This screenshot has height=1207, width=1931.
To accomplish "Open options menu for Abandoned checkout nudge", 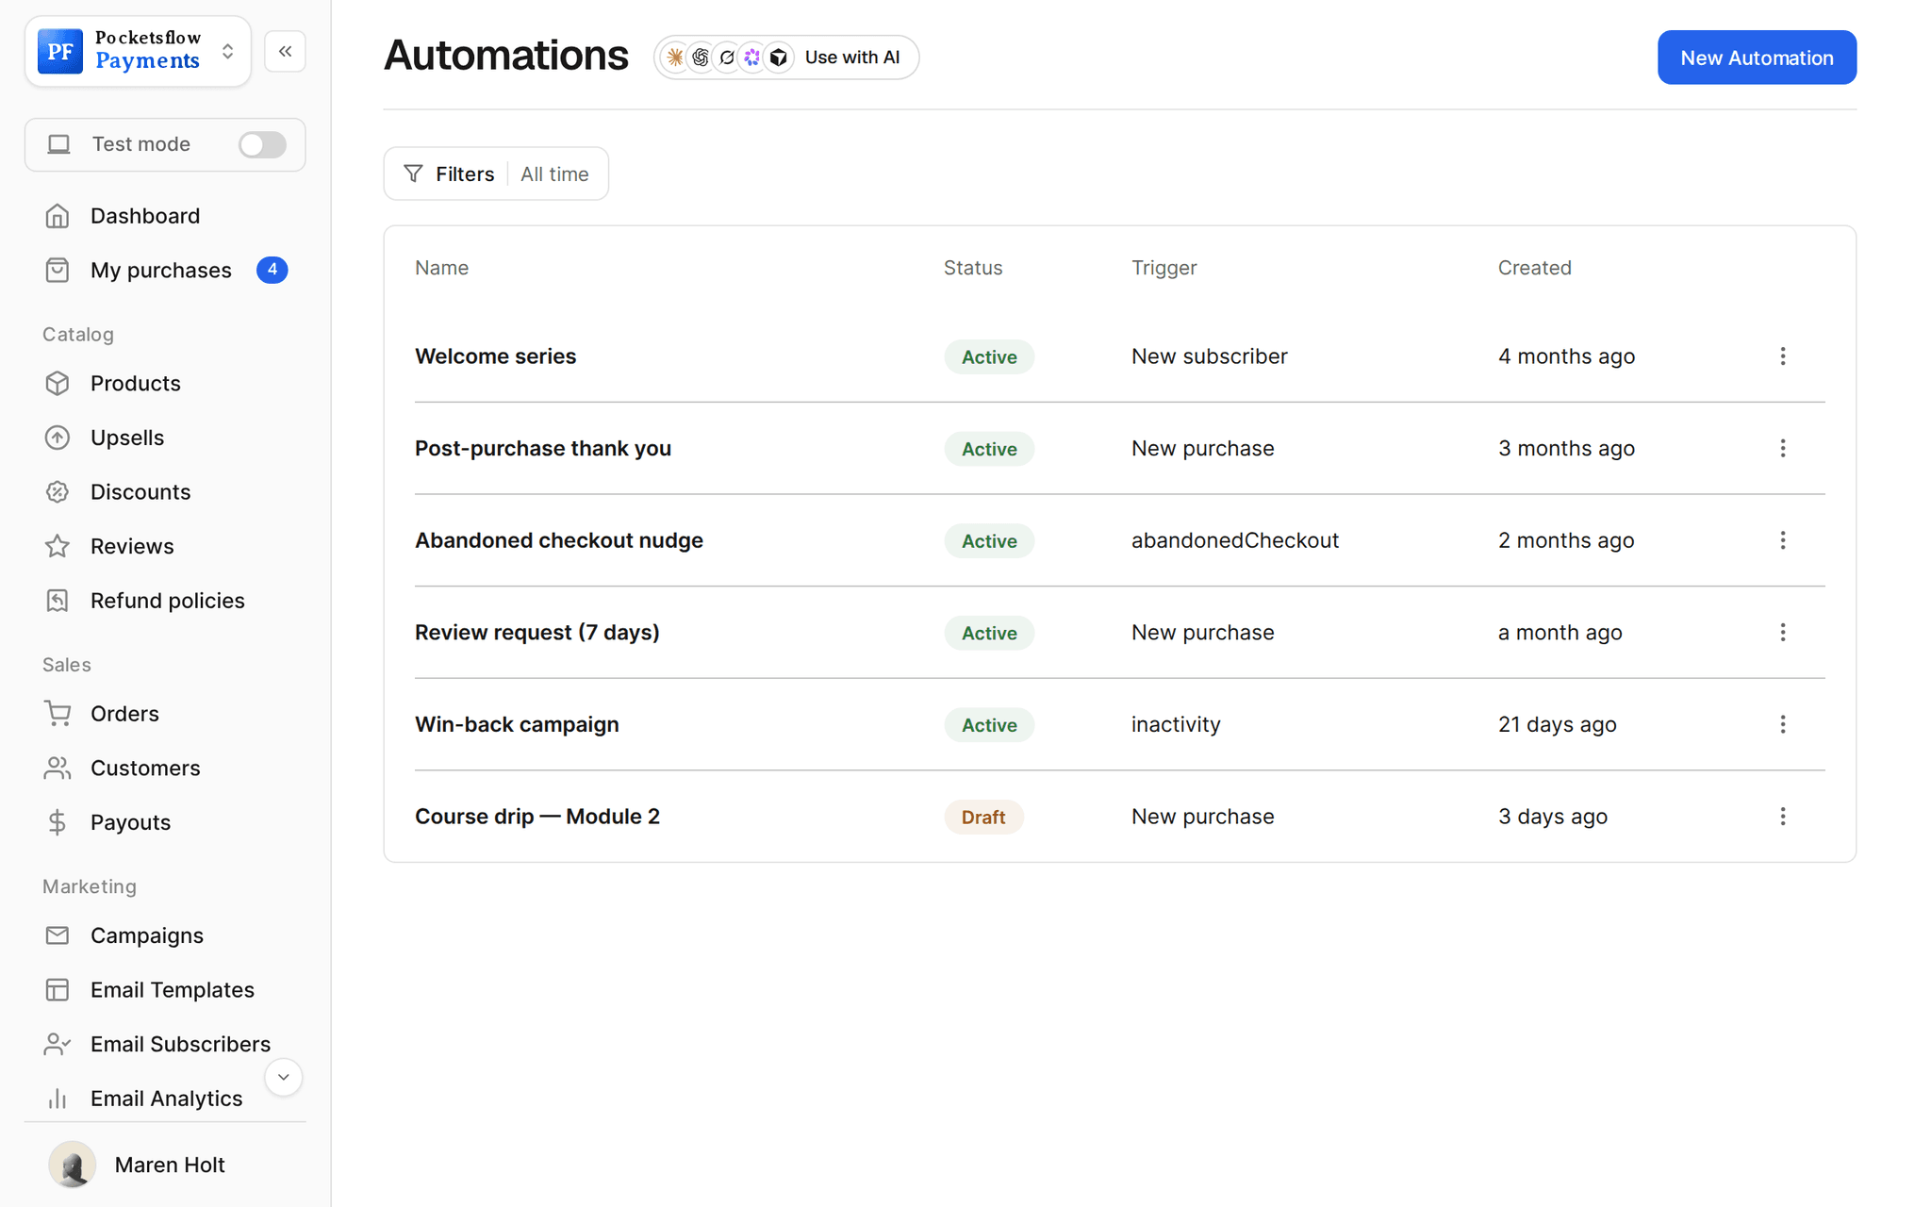I will click(x=1782, y=540).
